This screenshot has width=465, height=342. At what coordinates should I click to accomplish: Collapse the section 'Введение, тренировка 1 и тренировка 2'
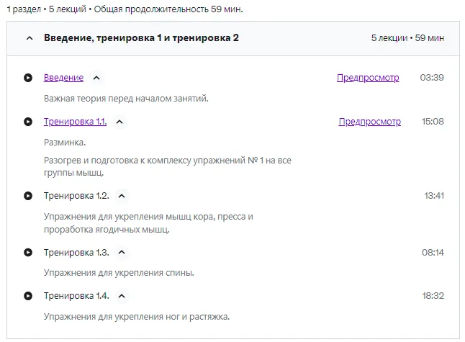30,38
